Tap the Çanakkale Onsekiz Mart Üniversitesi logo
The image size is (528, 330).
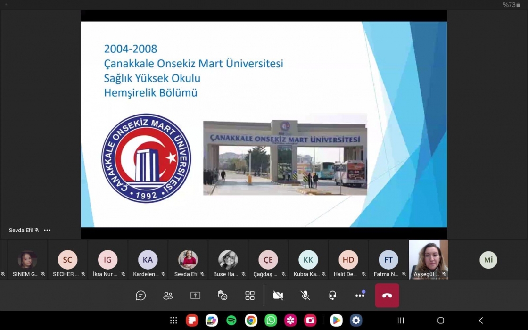(146, 158)
